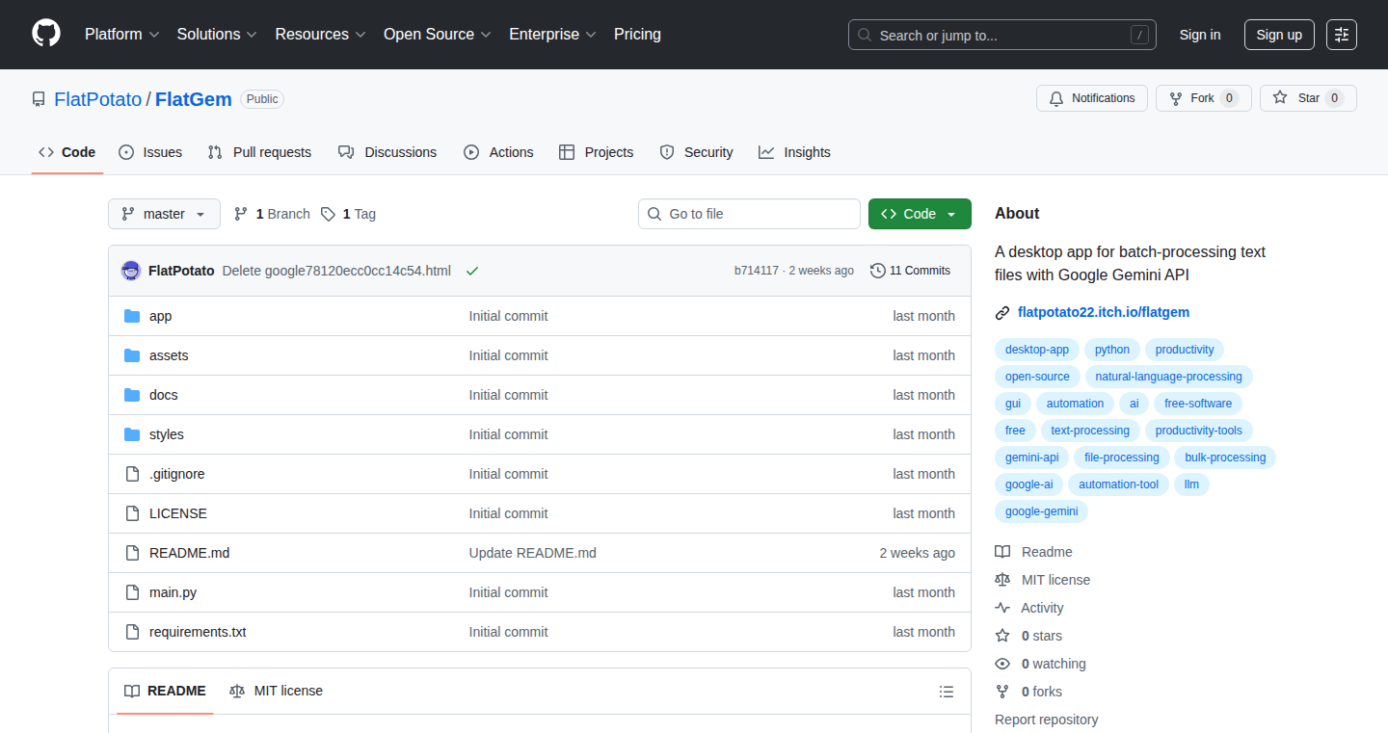Click commit hash b714117
This screenshot has height=733, width=1388.
[757, 271]
